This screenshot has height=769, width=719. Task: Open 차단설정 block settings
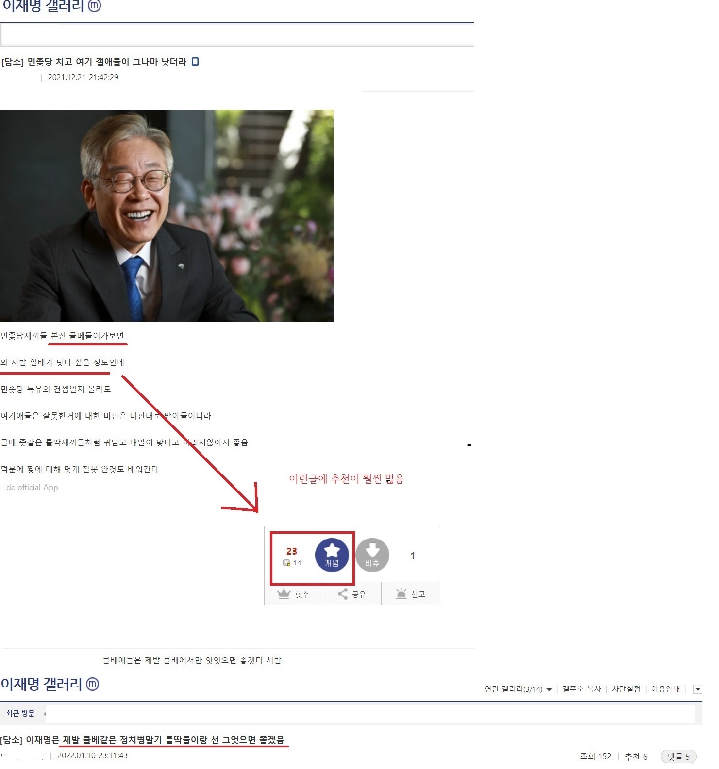click(625, 689)
